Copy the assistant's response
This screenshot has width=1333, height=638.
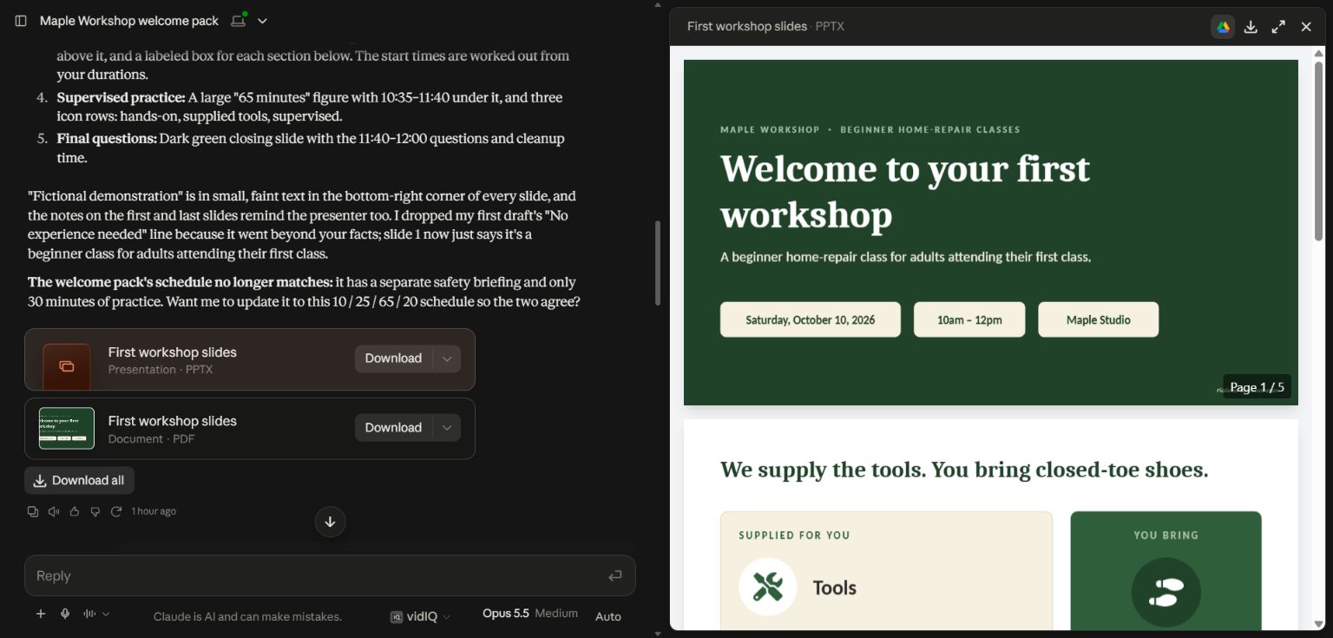point(33,511)
